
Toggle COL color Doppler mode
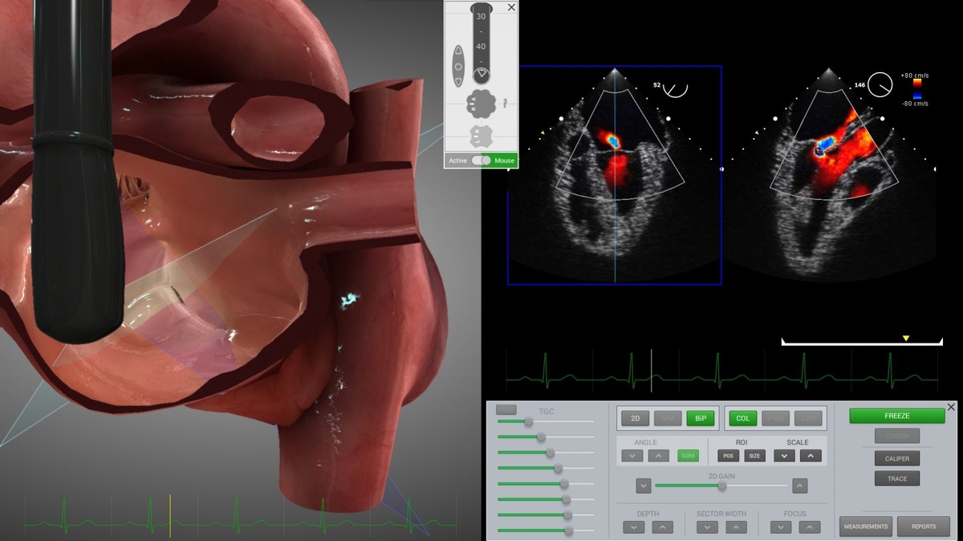(x=743, y=418)
